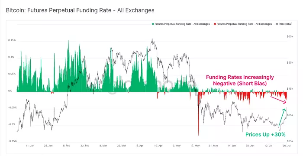Select the 8. Feb date marker on axis

click(67, 146)
